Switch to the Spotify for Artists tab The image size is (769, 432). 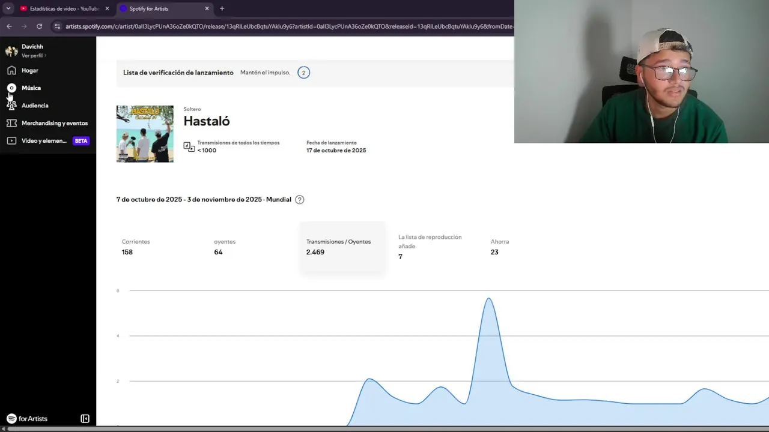165,8
